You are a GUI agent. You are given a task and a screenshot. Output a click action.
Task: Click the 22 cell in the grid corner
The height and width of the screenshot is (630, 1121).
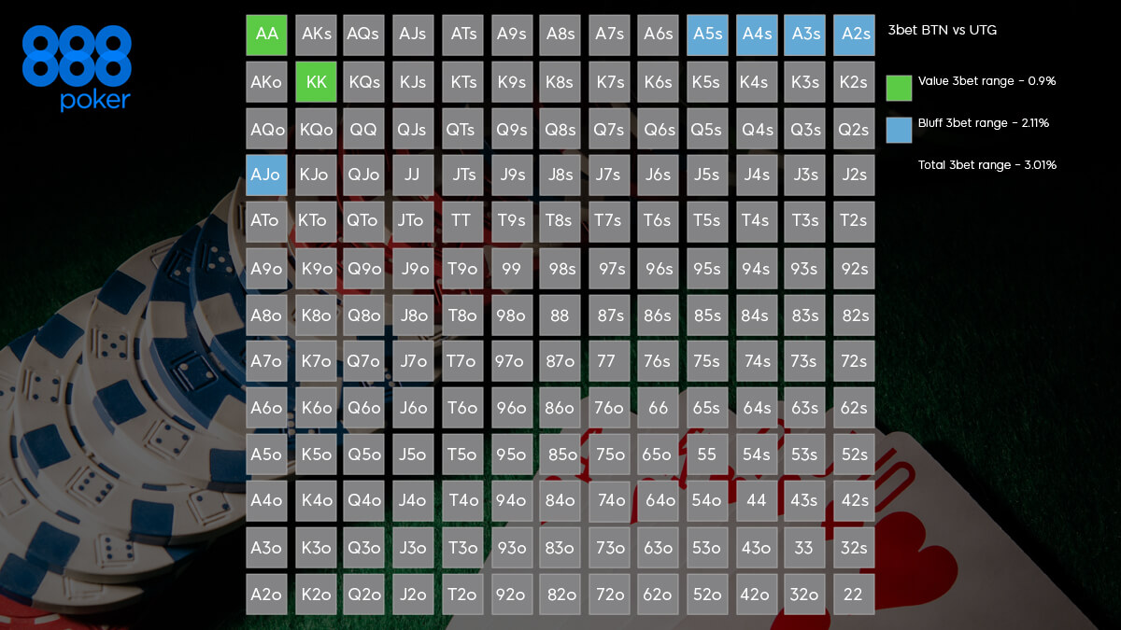(853, 595)
